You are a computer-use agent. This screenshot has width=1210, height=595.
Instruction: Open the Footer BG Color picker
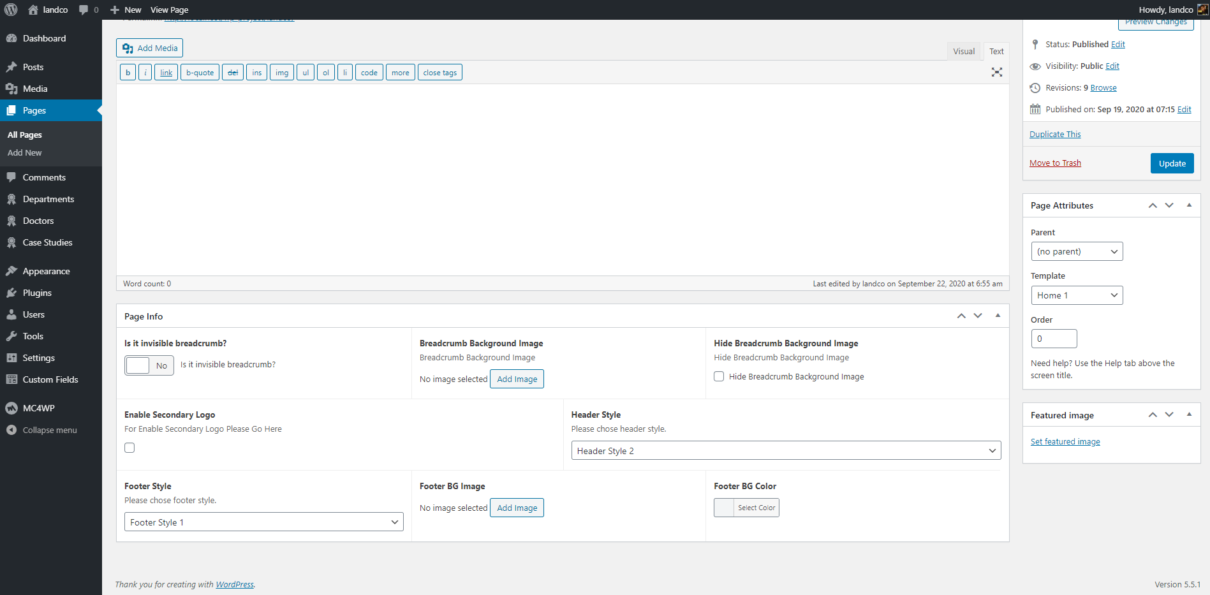pos(746,508)
